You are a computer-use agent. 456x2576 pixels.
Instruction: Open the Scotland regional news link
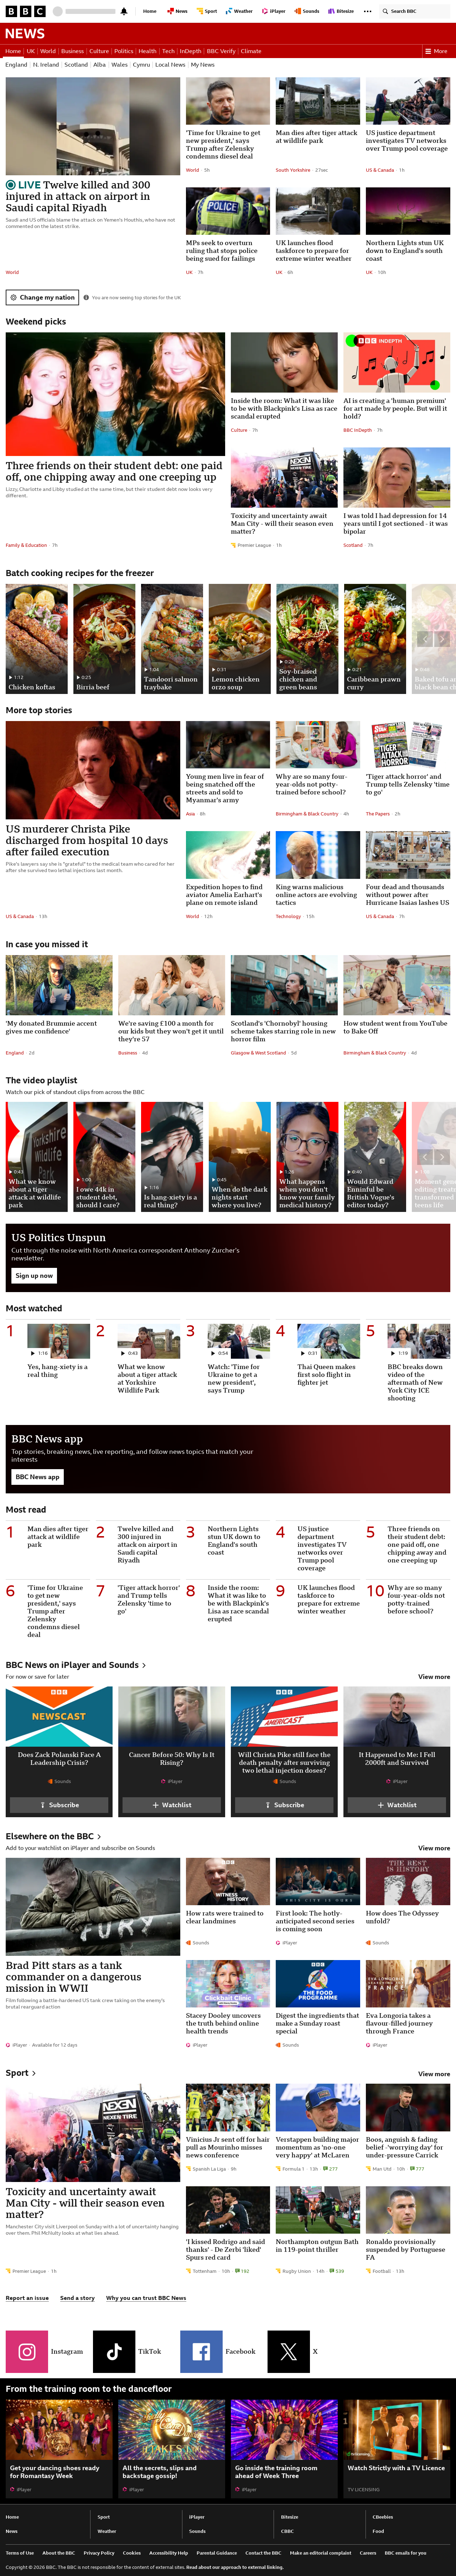(76, 65)
